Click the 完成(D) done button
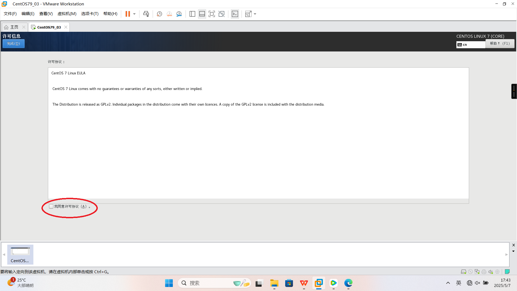Screen dimensions: 517x291 point(13,44)
